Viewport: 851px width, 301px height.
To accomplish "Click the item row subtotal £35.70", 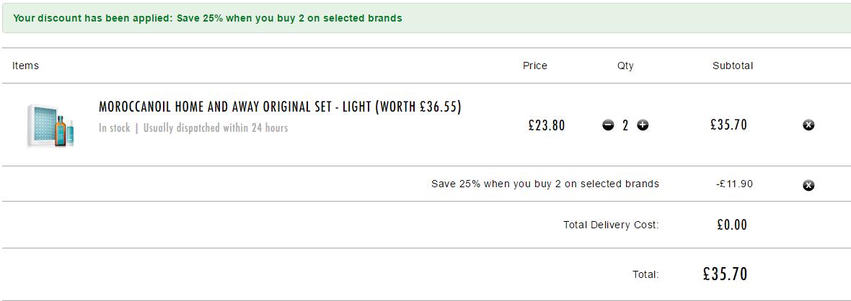I will click(x=729, y=125).
